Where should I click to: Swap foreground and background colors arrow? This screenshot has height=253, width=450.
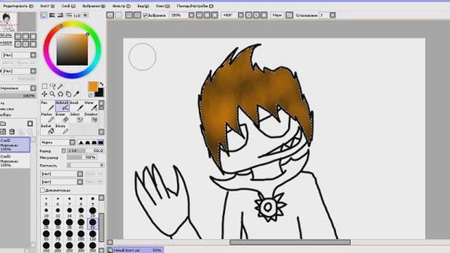tap(101, 84)
